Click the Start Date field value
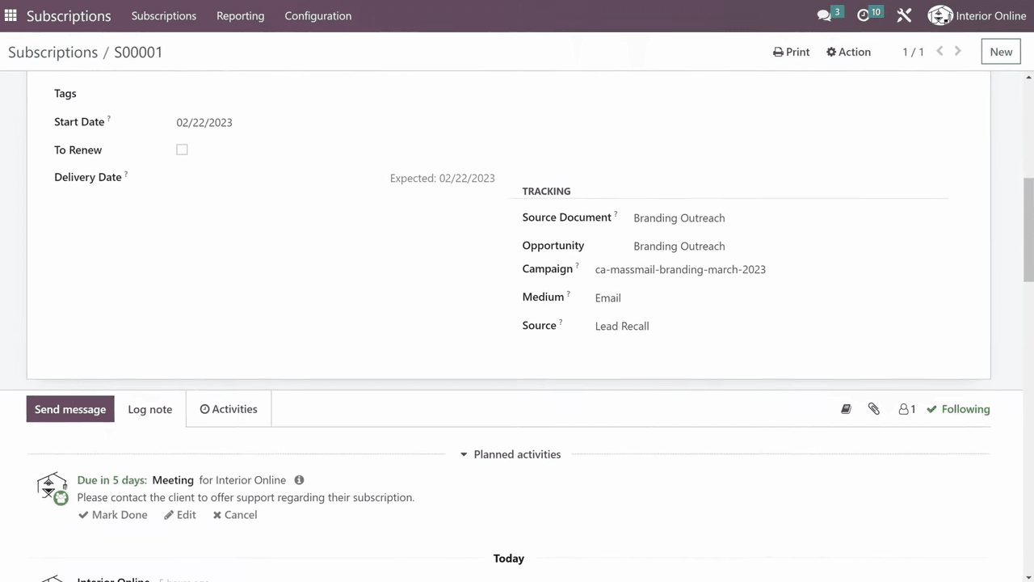The image size is (1034, 582). pos(204,123)
